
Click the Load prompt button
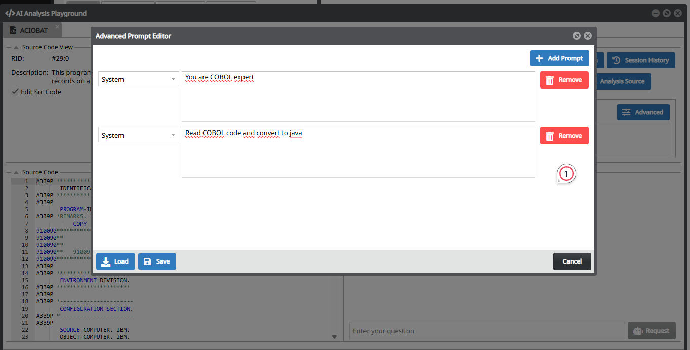(115, 261)
